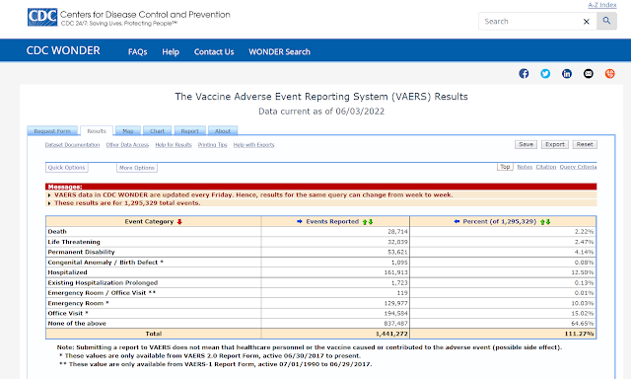Screen dimensions: 631x379
Task: Open the Report tab
Action: (189, 131)
